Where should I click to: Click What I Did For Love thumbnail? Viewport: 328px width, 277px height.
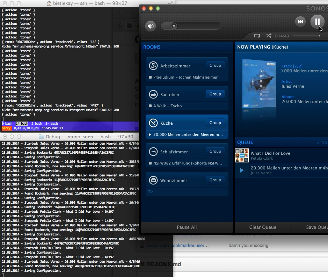(242, 155)
